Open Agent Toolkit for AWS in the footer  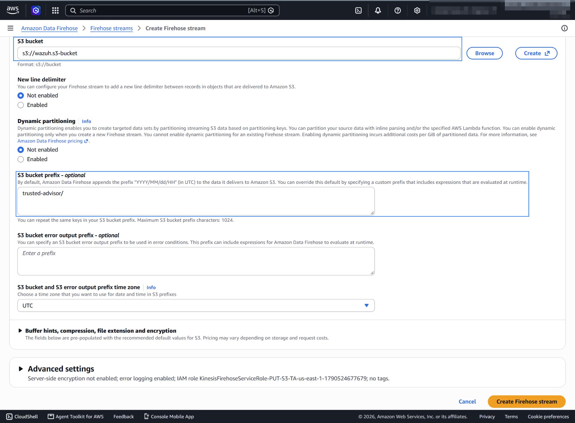76,417
